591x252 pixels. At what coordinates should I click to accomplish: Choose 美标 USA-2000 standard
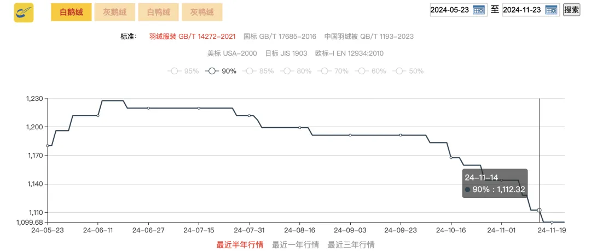(232, 53)
